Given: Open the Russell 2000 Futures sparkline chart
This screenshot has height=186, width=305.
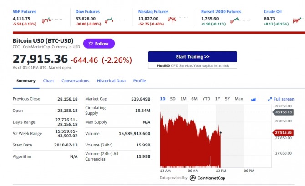Looking at the screenshot, I should [240, 20].
